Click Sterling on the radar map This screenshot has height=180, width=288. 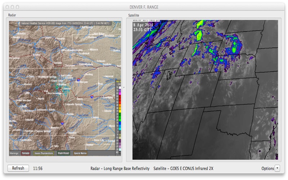point(89,75)
